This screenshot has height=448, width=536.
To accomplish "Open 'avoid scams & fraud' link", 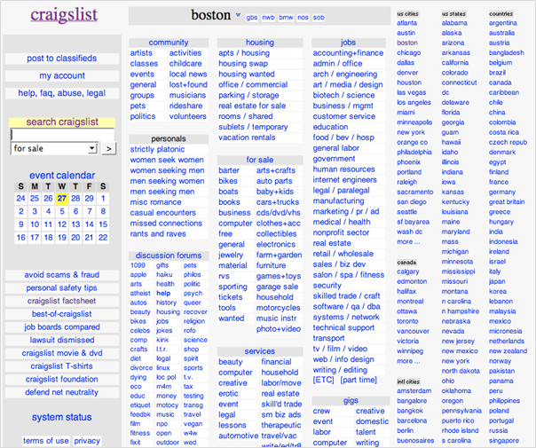I will point(62,275).
